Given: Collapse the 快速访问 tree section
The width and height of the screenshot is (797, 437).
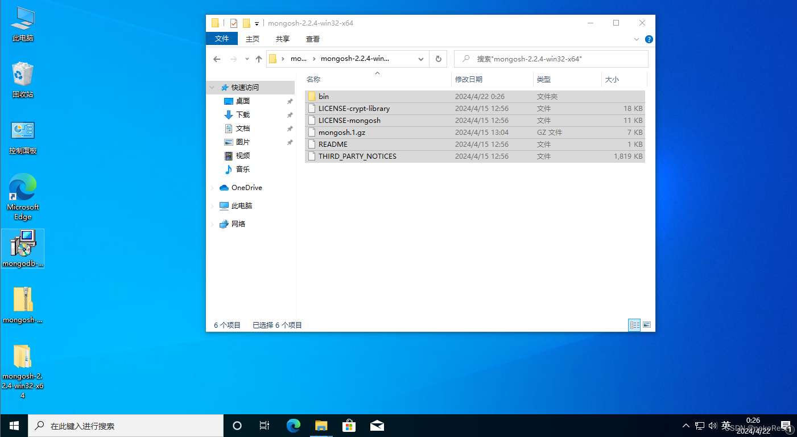Looking at the screenshot, I should 212,88.
